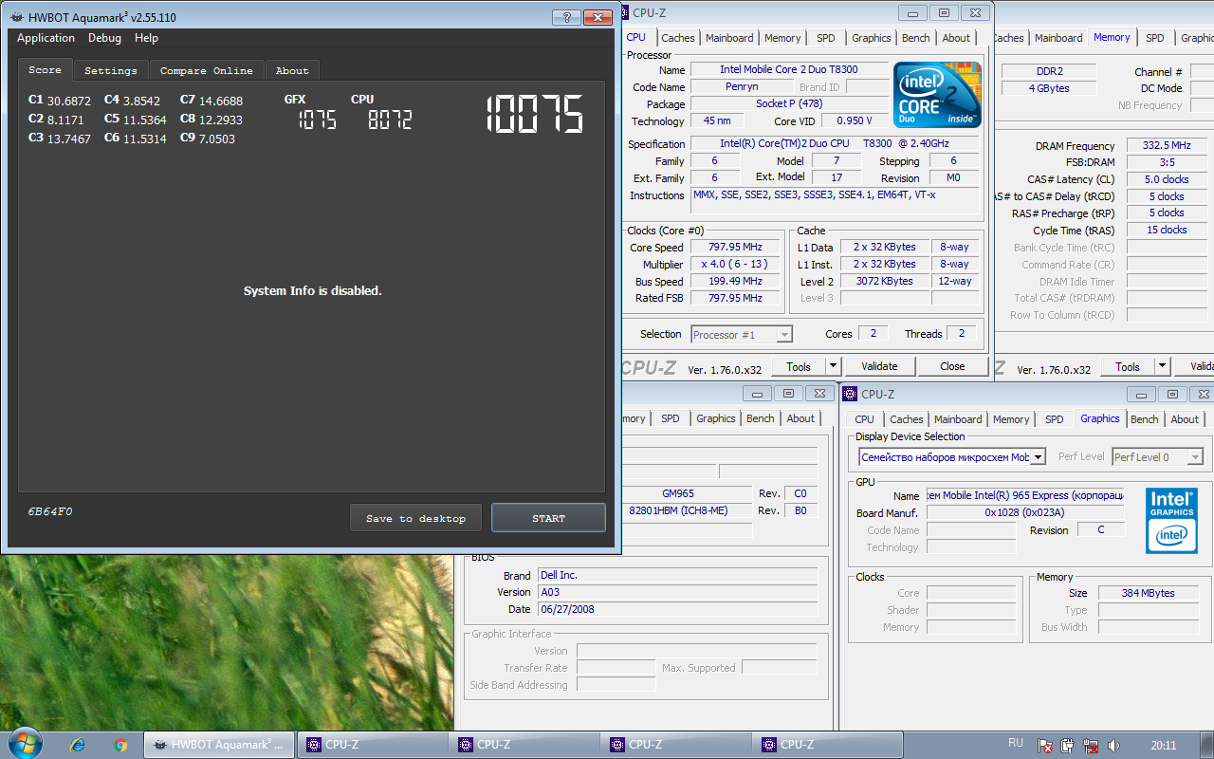Image resolution: width=1214 pixels, height=759 pixels.
Task: Click the power plug tray icon
Action: [x=1067, y=746]
